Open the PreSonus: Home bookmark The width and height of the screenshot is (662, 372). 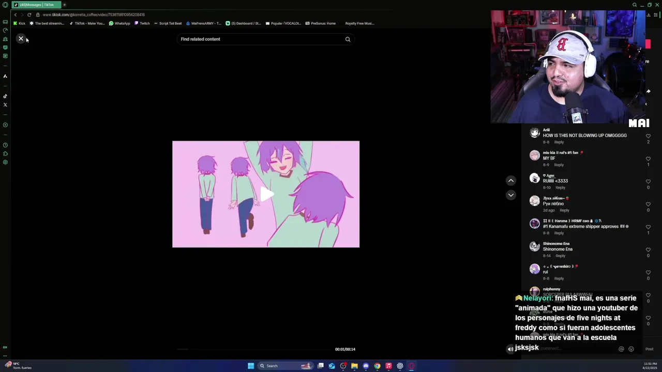click(x=320, y=23)
